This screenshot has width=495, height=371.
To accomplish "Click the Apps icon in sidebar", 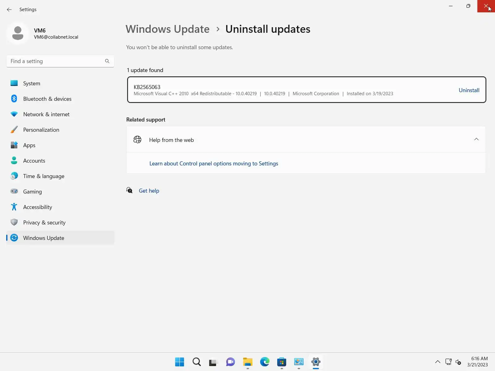I will pos(14,145).
